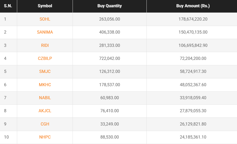The height and width of the screenshot is (144, 237).
Task: Select buy amount 178,674,220.20
Action: click(x=193, y=19)
